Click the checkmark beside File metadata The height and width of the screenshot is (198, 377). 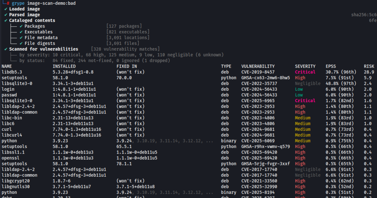pyautogui.click(x=21, y=38)
